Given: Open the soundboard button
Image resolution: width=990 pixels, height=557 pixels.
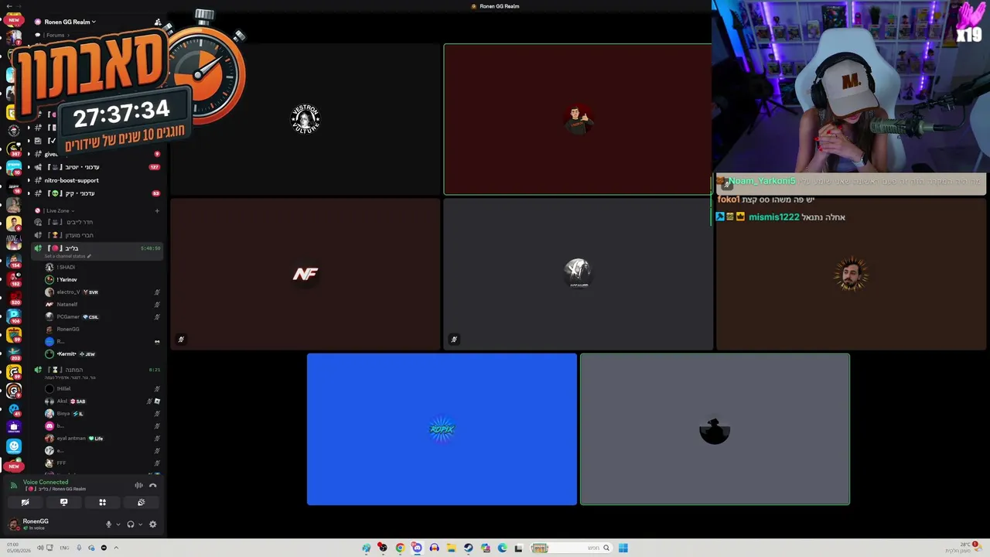Looking at the screenshot, I should 141,502.
